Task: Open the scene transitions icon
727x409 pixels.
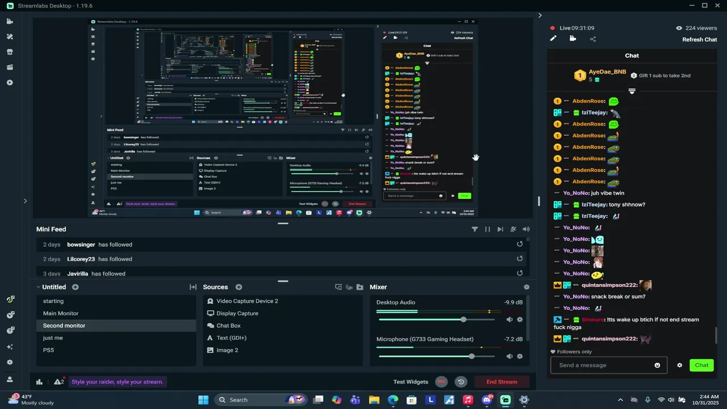Action: click(x=193, y=287)
